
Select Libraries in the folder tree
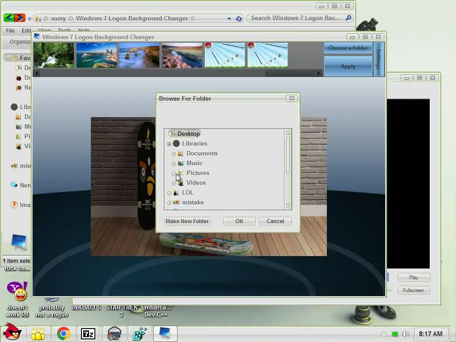point(194,143)
